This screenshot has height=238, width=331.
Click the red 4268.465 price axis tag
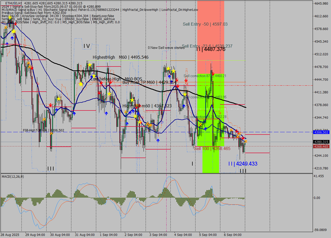321,146
